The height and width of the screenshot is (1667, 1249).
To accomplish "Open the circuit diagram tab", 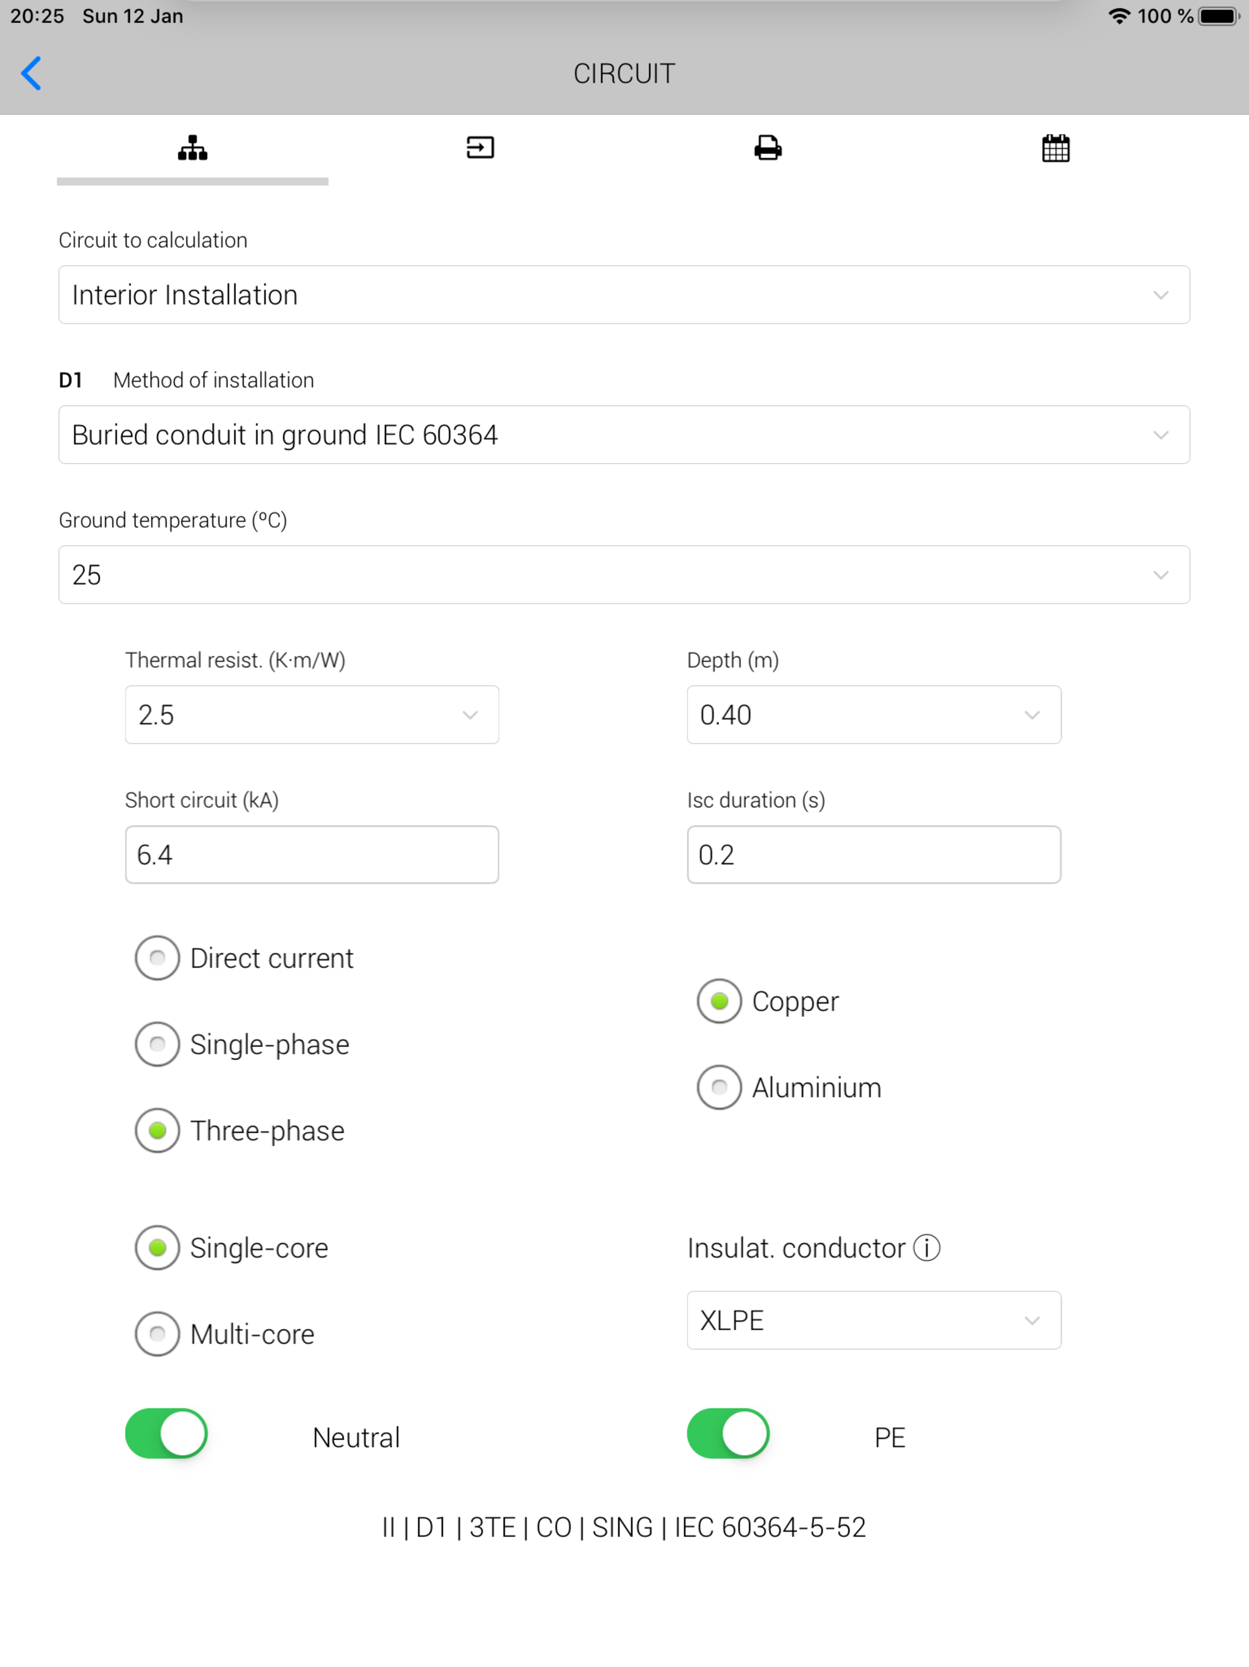I will tap(192, 148).
